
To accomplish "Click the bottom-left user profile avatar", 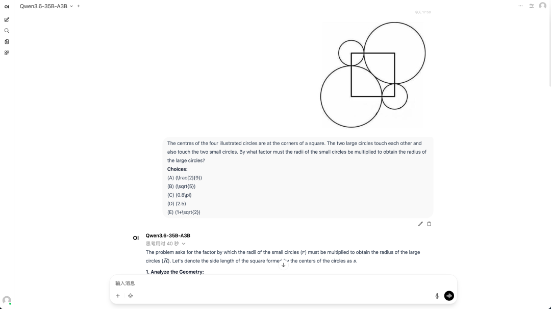I will click(7, 300).
